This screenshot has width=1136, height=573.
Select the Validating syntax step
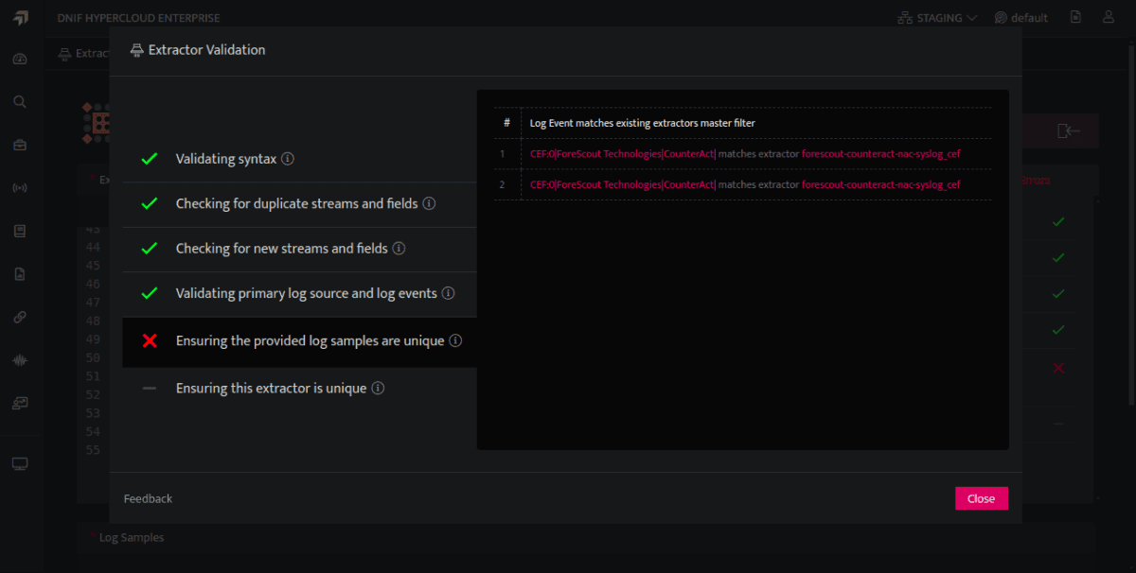[x=299, y=159]
